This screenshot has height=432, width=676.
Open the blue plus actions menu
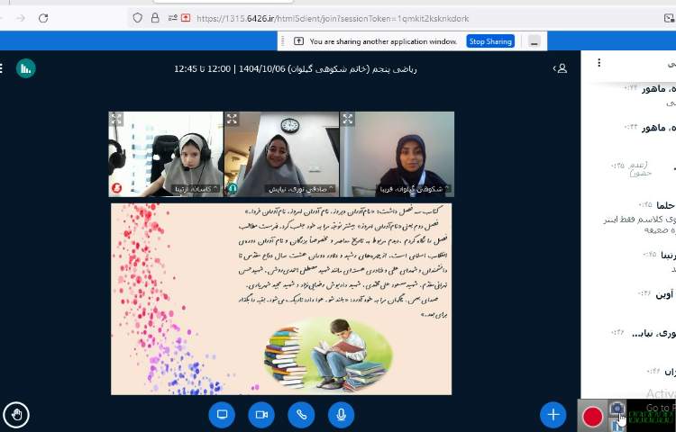[x=553, y=414]
